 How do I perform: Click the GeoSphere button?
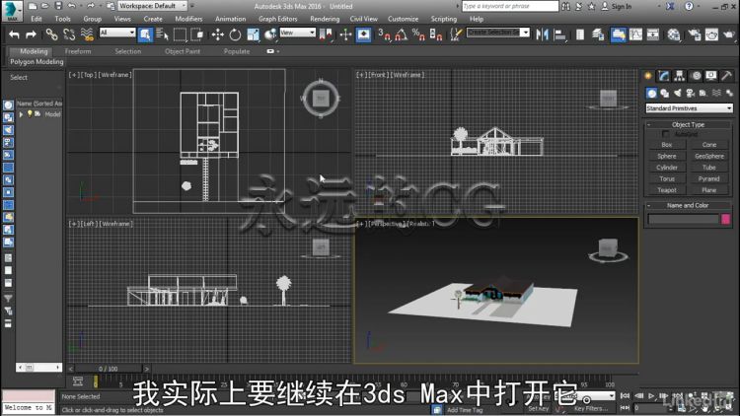[708, 156]
